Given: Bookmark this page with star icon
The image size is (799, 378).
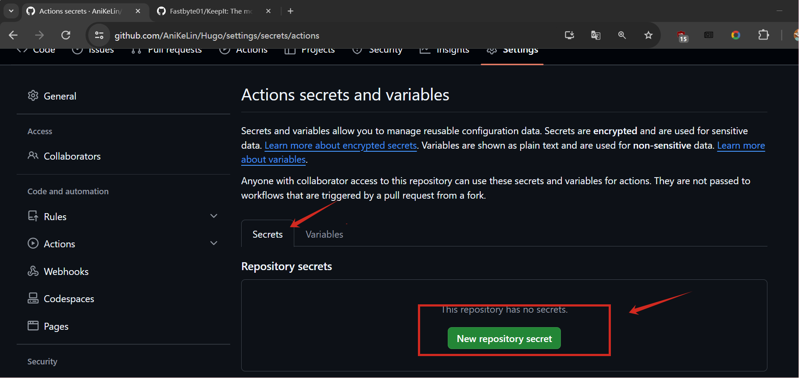Looking at the screenshot, I should click(648, 35).
